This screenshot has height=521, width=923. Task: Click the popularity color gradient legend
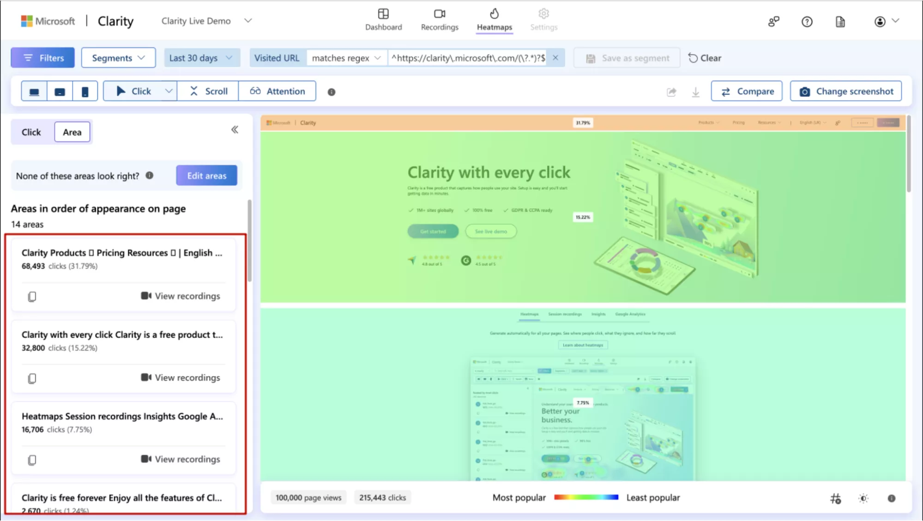pyautogui.click(x=585, y=497)
